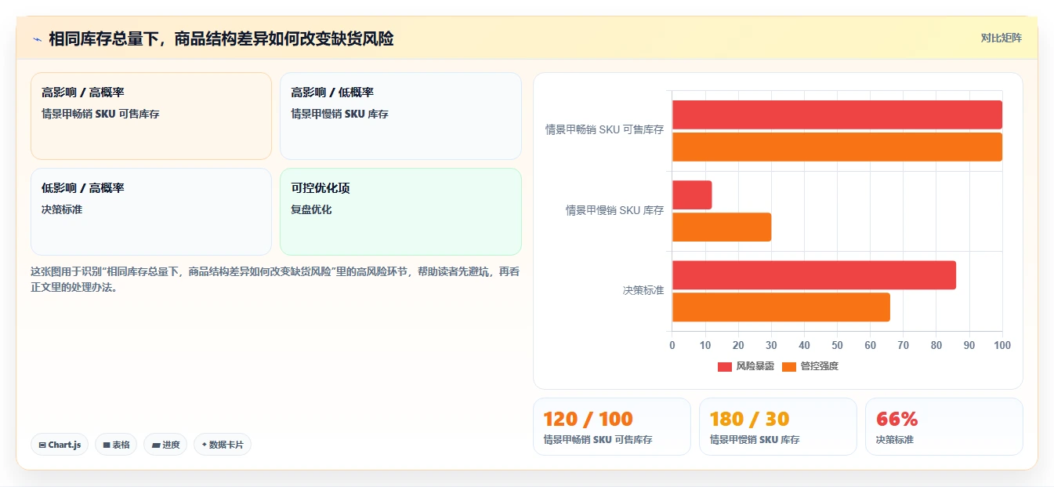
Task: Toggle the 风险暴露 legend swatch
Action: click(725, 366)
